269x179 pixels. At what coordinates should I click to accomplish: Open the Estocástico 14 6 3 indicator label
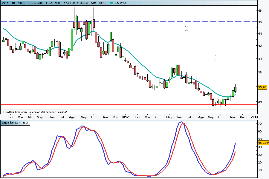tap(15, 122)
